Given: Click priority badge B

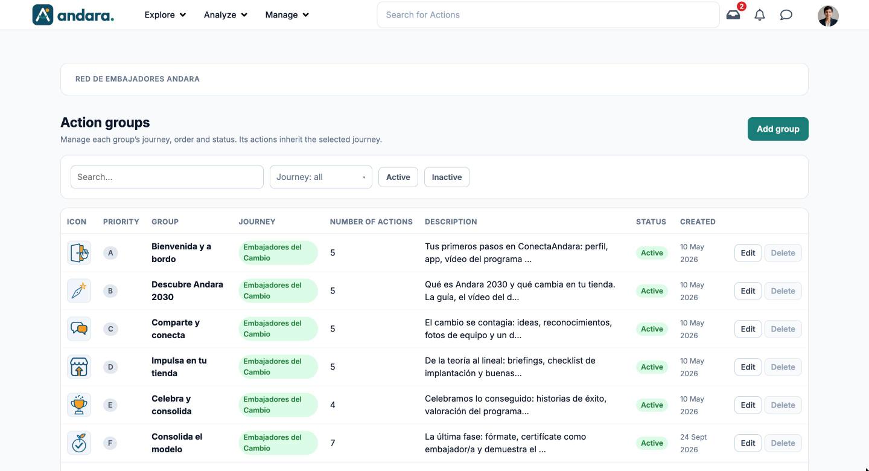Looking at the screenshot, I should [110, 291].
